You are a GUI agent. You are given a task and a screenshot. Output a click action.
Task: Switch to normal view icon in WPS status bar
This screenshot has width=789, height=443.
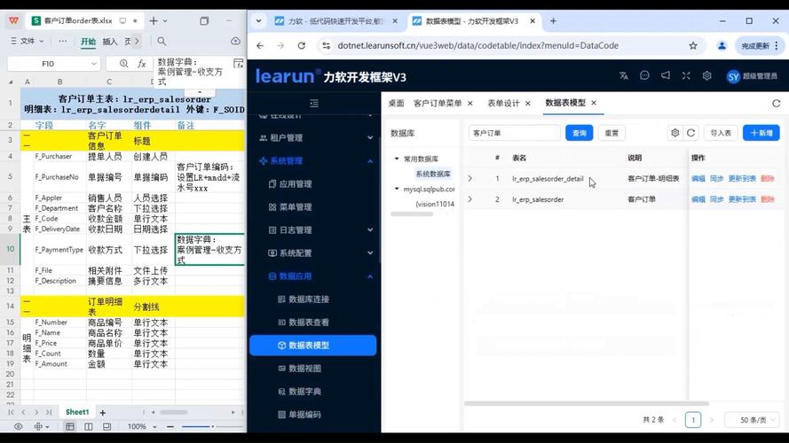coord(70,426)
